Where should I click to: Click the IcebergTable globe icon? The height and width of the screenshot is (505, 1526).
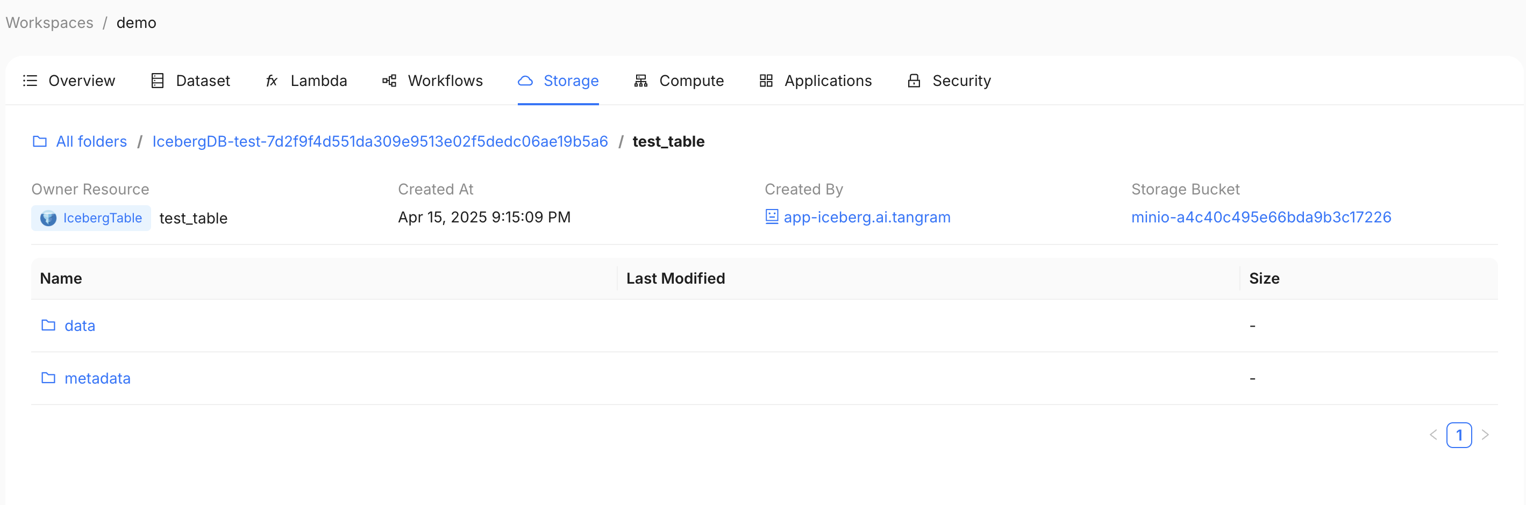(48, 219)
